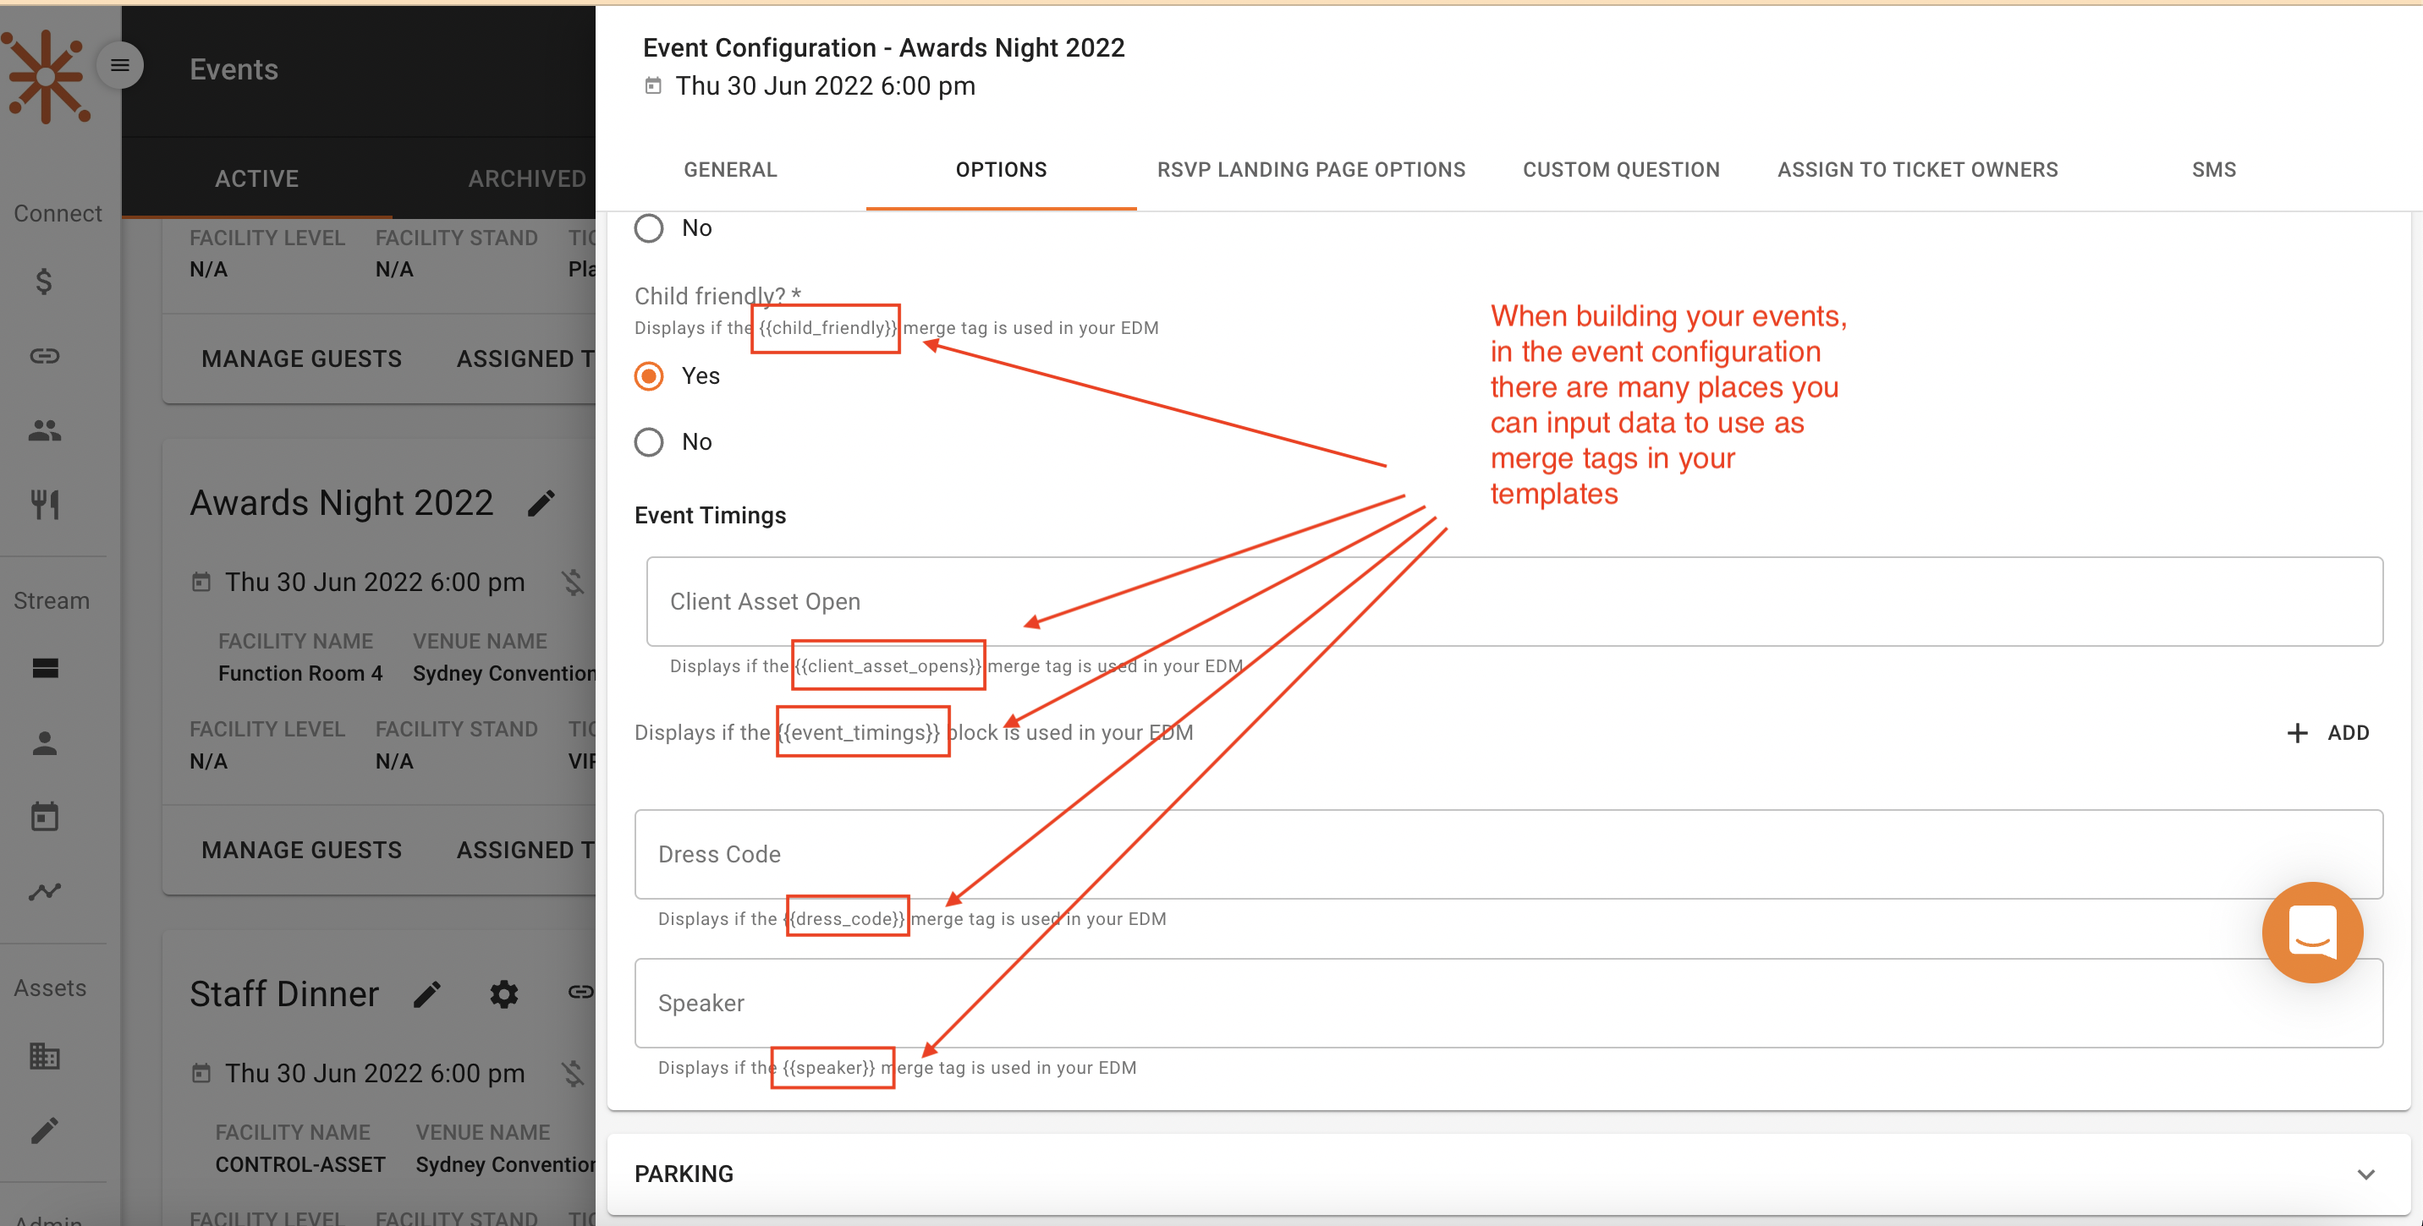Select No for Child friendly
Screen dimensions: 2423x1226
[649, 442]
